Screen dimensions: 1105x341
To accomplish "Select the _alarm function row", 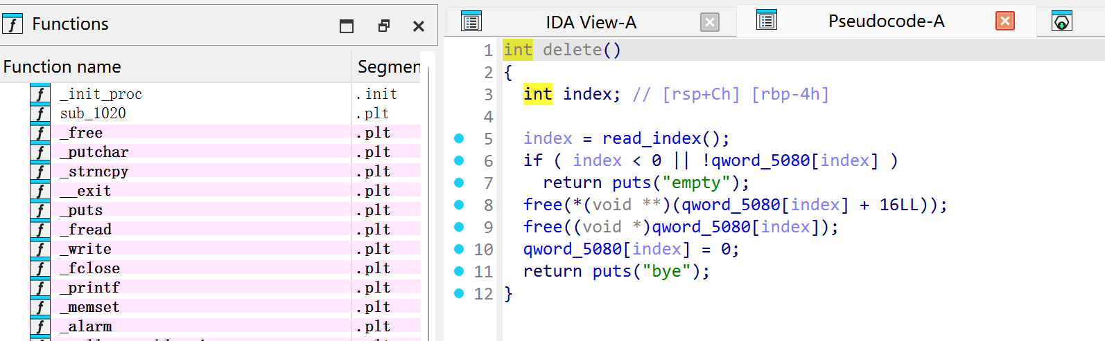I will pyautogui.click(x=210, y=326).
